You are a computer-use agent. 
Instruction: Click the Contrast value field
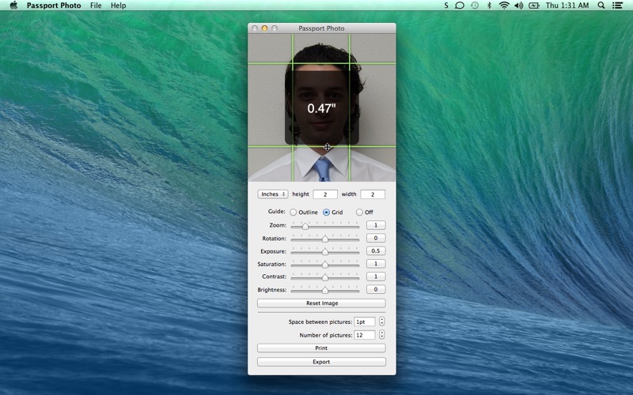pyautogui.click(x=376, y=276)
